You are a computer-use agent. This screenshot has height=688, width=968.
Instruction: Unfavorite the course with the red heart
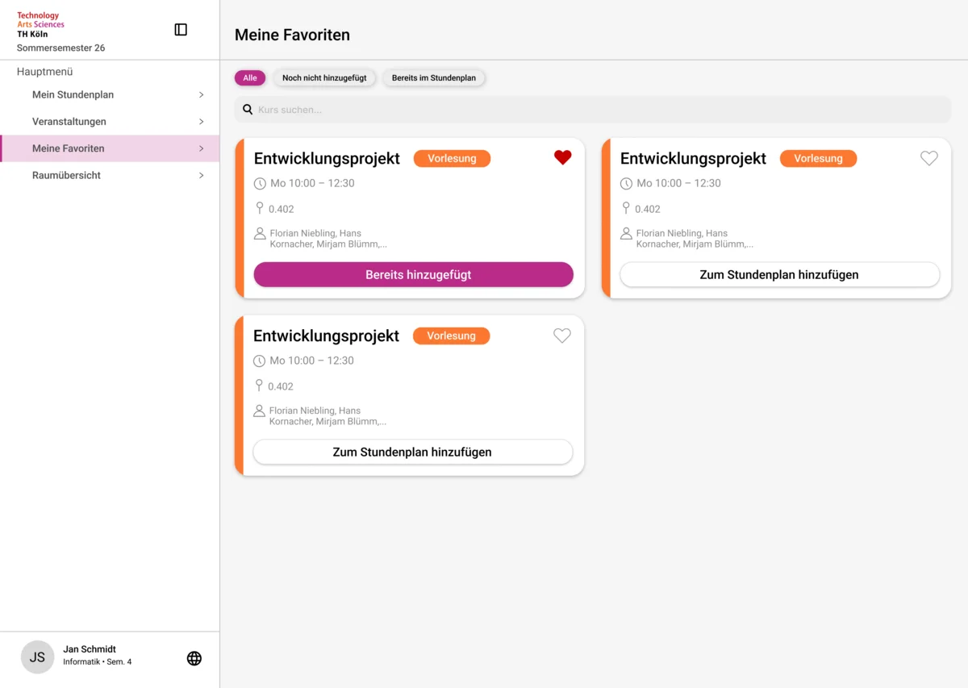coord(562,158)
